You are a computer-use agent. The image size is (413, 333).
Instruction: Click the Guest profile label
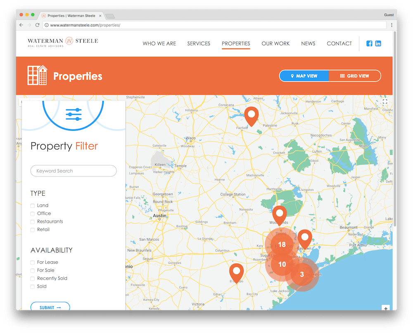coord(389,15)
